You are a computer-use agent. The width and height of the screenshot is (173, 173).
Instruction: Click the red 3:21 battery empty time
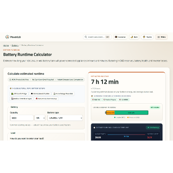click(150, 138)
